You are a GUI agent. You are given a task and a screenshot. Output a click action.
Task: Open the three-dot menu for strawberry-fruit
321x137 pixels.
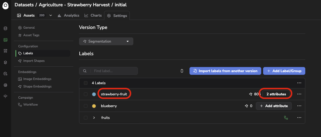[x=299, y=94]
